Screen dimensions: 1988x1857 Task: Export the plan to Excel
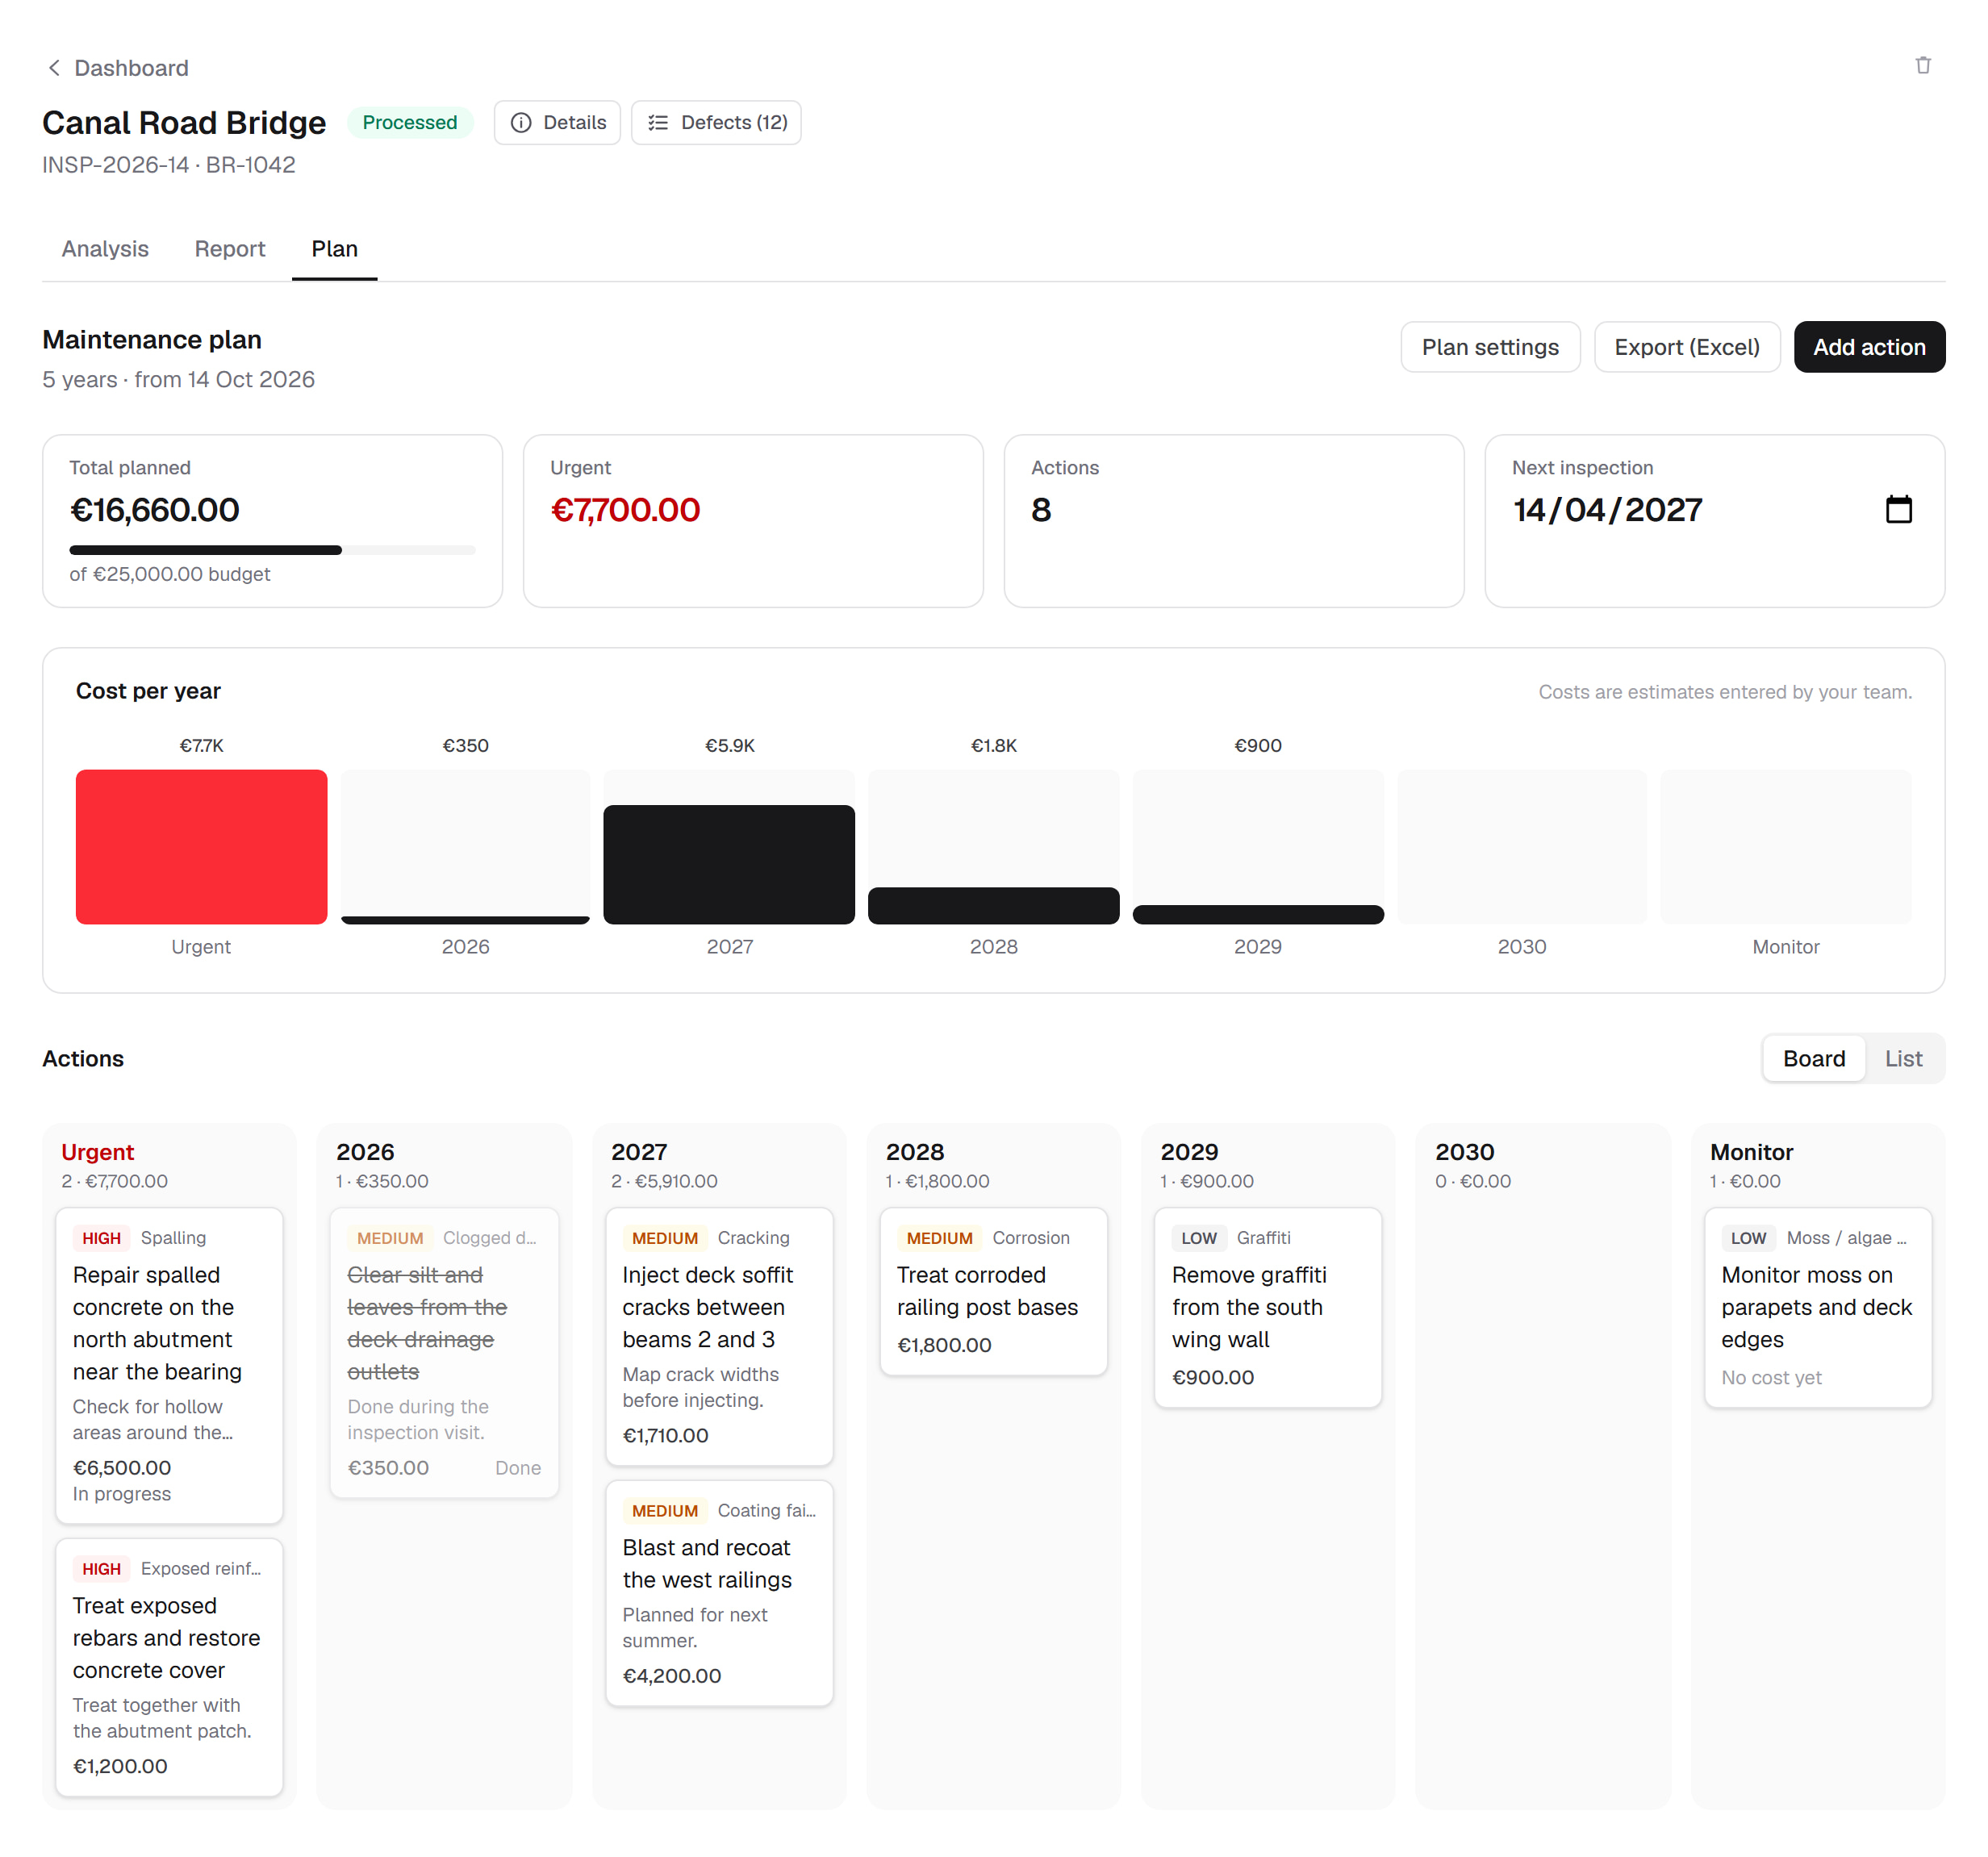point(1686,347)
